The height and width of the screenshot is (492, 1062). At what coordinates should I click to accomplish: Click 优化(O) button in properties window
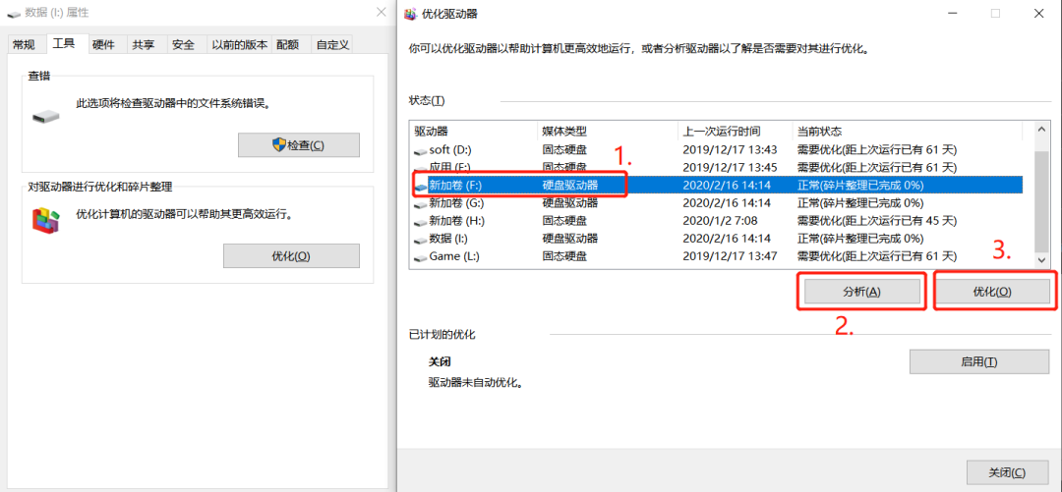[291, 255]
